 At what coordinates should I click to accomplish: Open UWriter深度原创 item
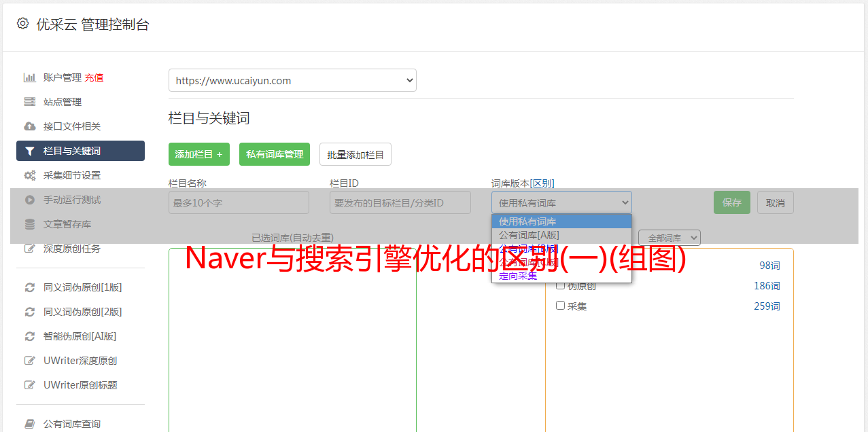80,361
